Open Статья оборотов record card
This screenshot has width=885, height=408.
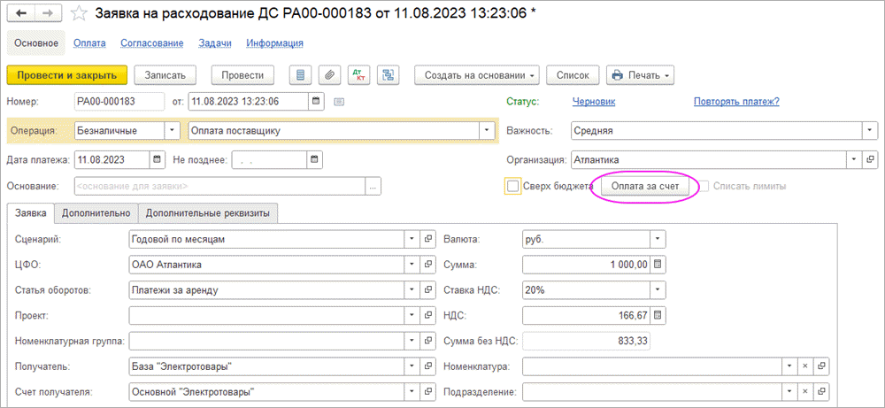point(429,290)
